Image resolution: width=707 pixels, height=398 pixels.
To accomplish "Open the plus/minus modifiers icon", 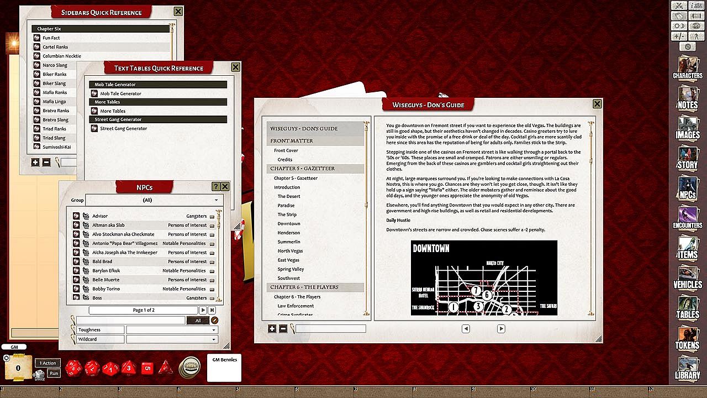I will point(679,36).
